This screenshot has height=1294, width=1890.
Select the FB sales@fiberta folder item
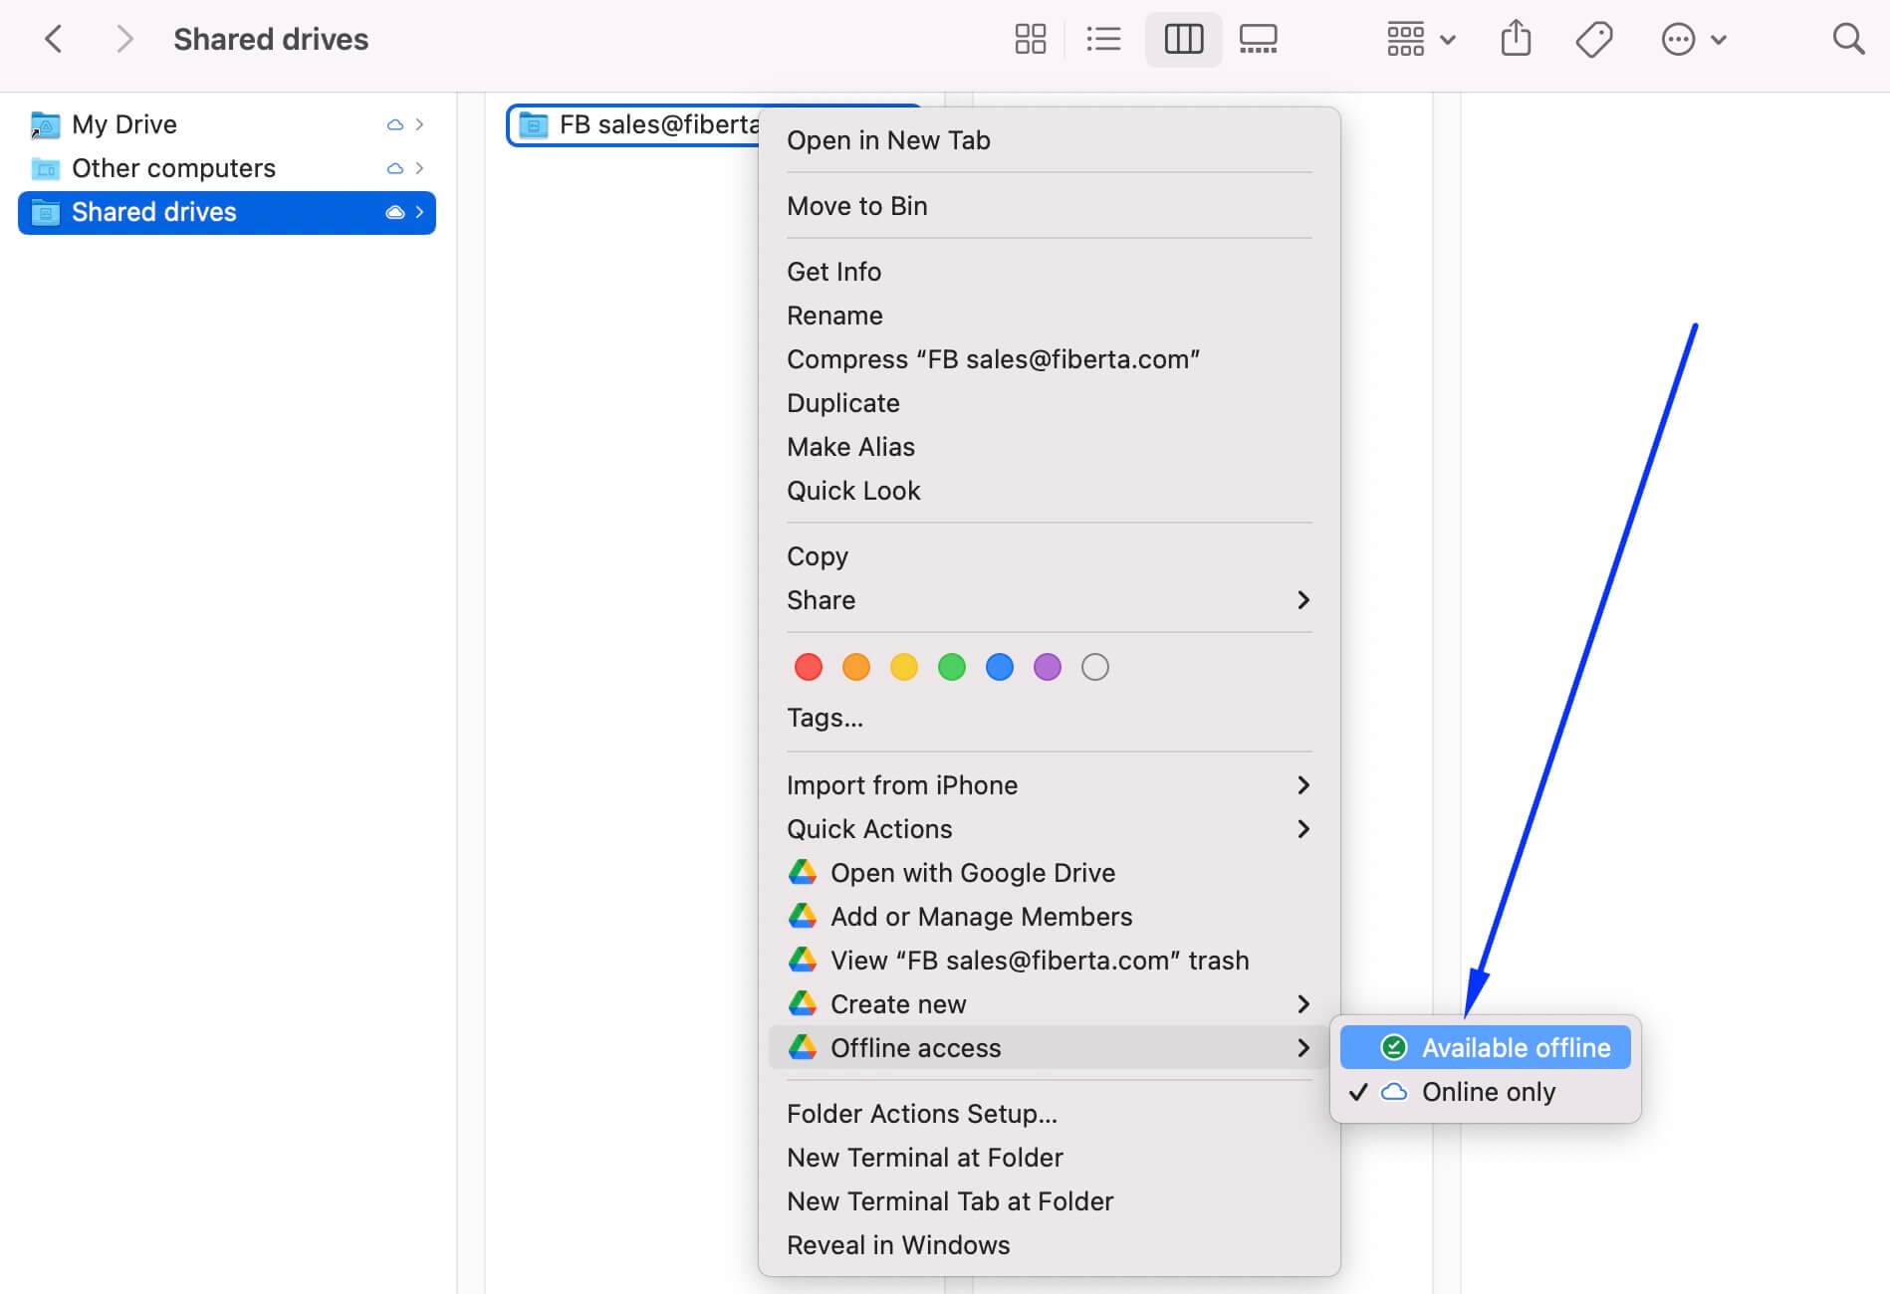click(634, 125)
